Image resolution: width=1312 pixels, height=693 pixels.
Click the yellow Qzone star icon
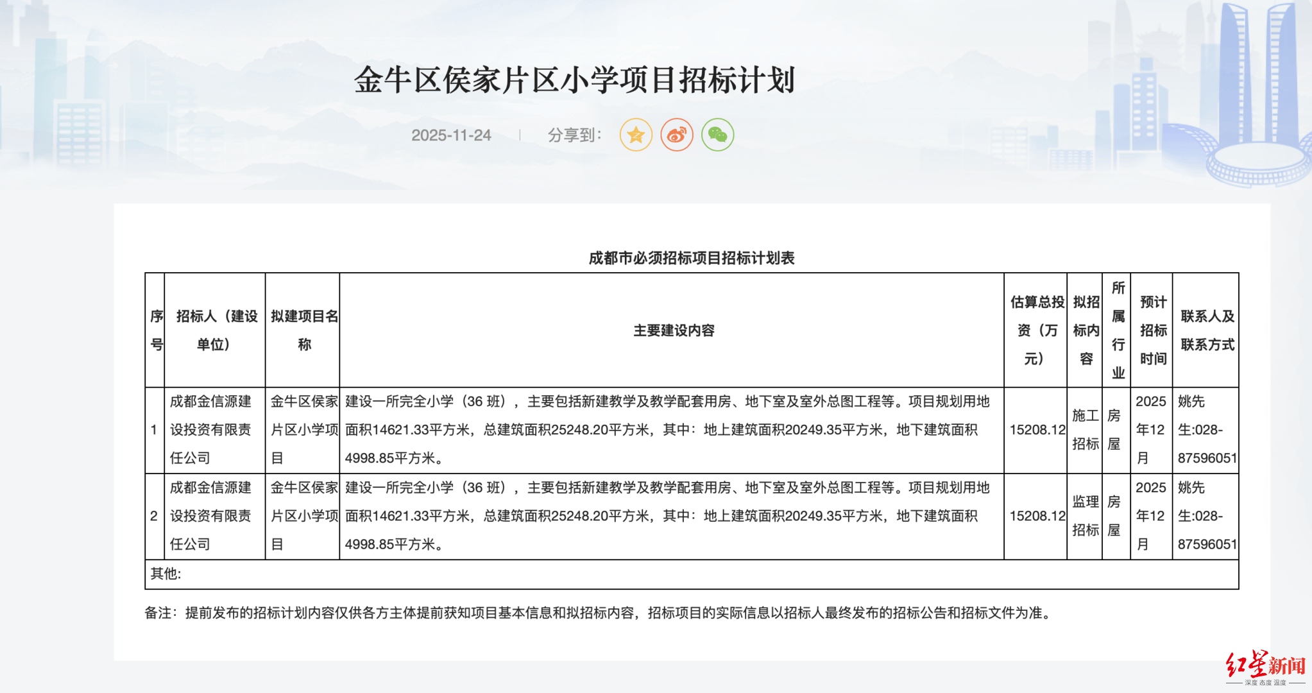pos(635,135)
